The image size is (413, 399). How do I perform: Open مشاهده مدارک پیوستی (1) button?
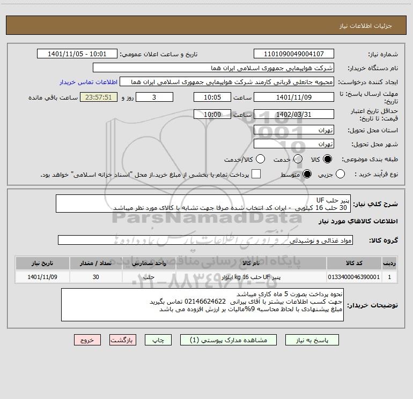point(228,340)
